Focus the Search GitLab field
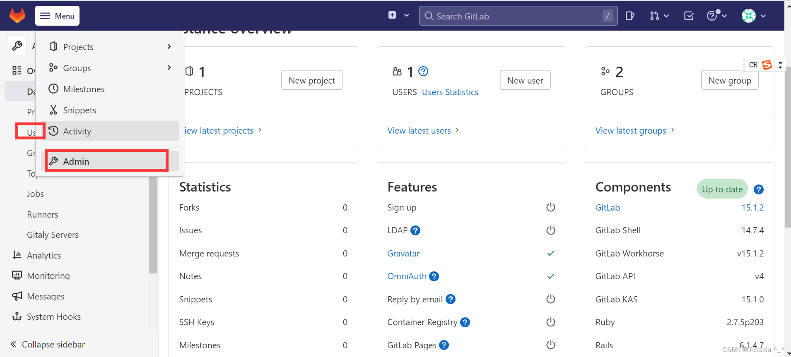 (x=518, y=16)
